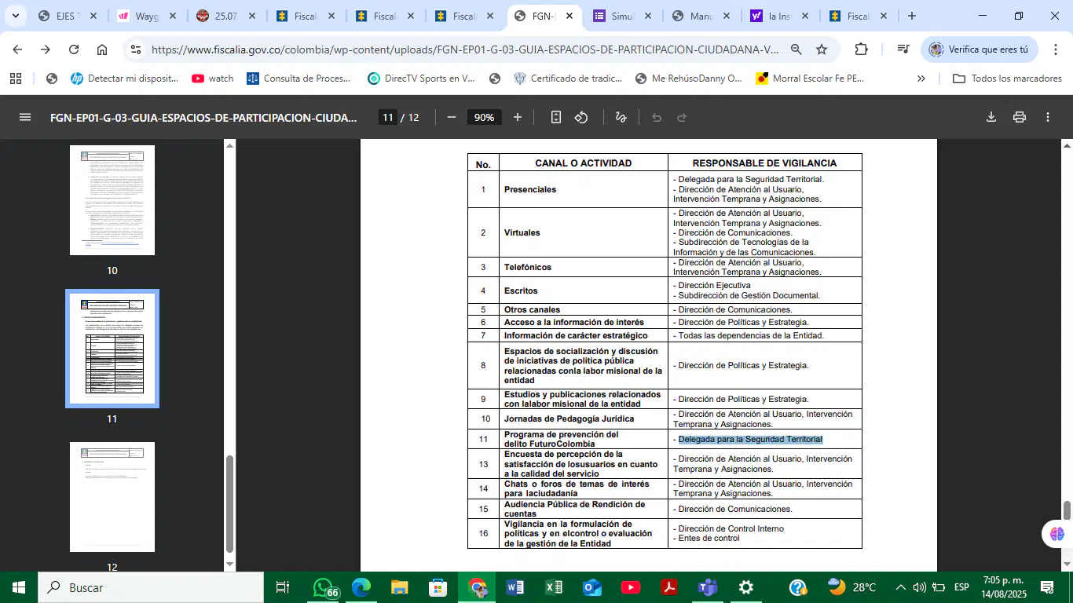The width and height of the screenshot is (1073, 603).
Task: Click the zoom magnifier icon in address bar
Action: 797,49
